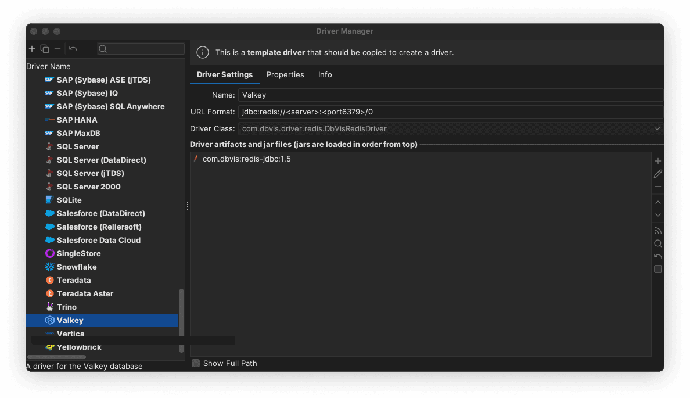The image size is (690, 398).
Task: Edit the driver artifact using pencil icon
Action: pos(658,174)
